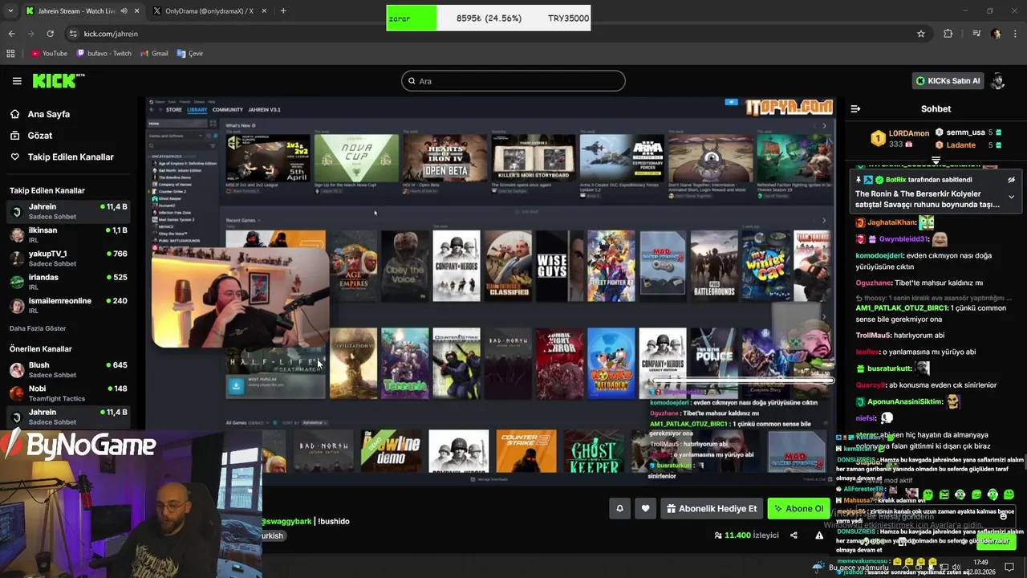Viewport: 1027px width, 578px height.
Task: Open the browser media control icon
Action: (x=976, y=34)
